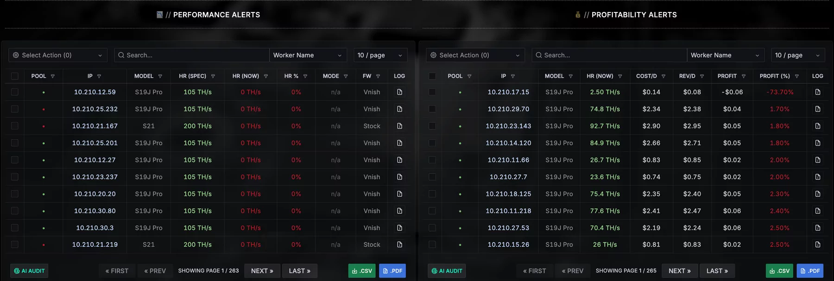The image size is (834, 281).
Task: Open log file for 10.210.18.125
Action: click(818, 194)
